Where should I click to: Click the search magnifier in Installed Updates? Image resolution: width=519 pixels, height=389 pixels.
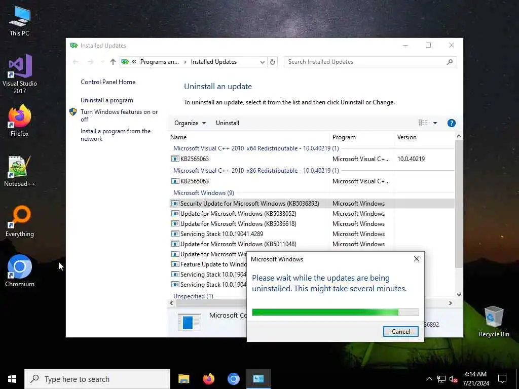[x=450, y=62]
